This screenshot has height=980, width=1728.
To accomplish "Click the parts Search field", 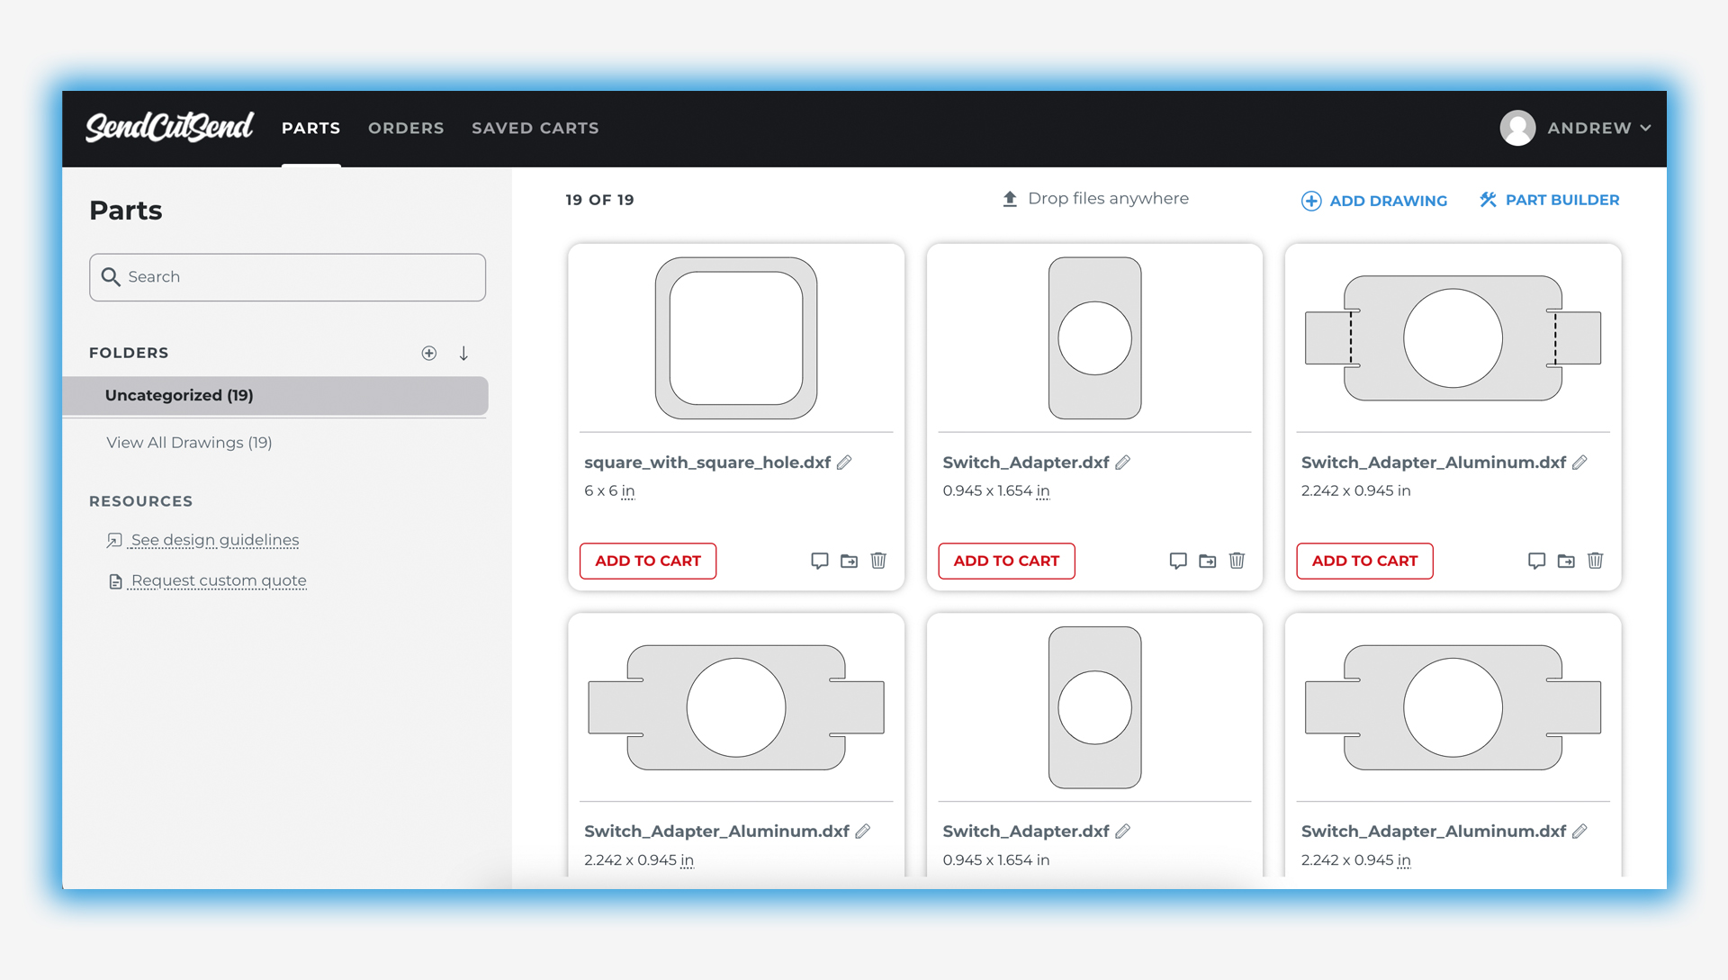I will click(x=288, y=277).
